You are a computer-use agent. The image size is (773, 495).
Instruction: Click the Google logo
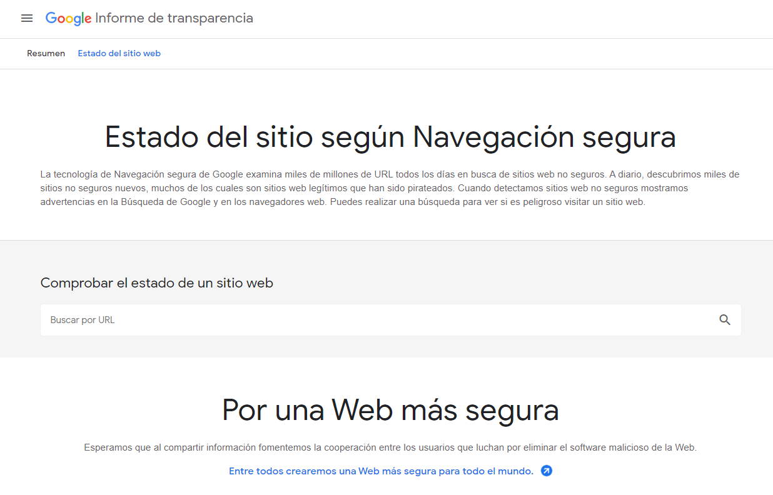point(69,18)
